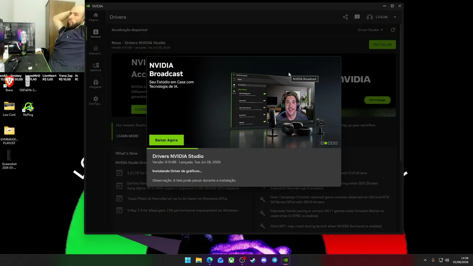Select the Screenshot 2026-03 desktop file
The image size is (473, 266).
tap(9, 160)
